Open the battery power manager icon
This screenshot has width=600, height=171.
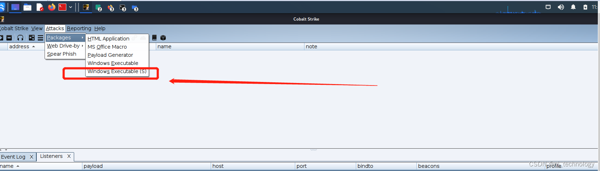[x=585, y=7]
